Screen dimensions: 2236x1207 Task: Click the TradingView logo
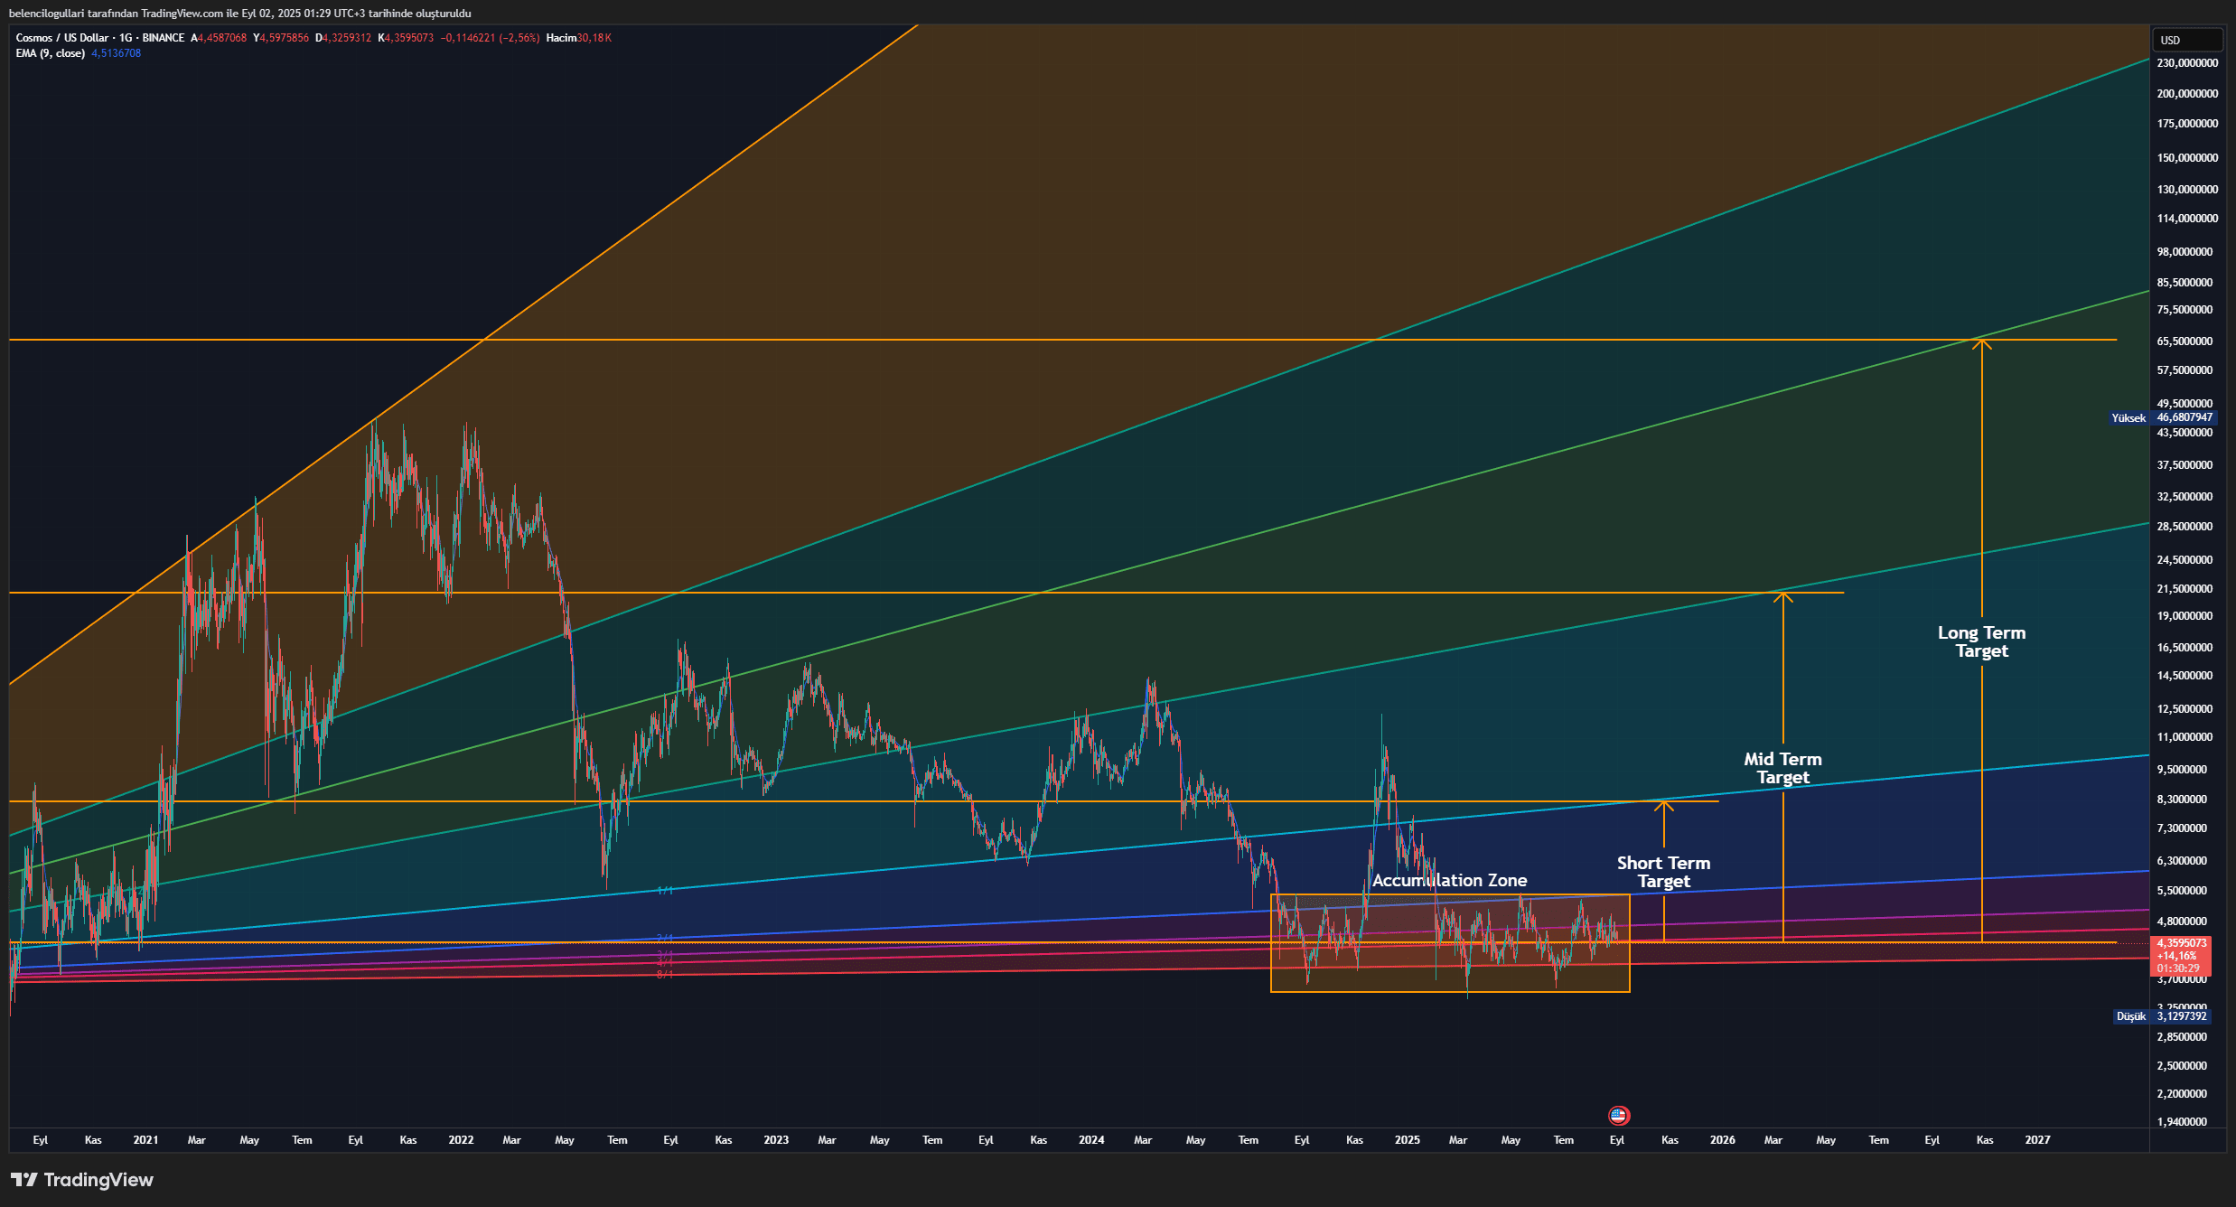click(x=82, y=1180)
